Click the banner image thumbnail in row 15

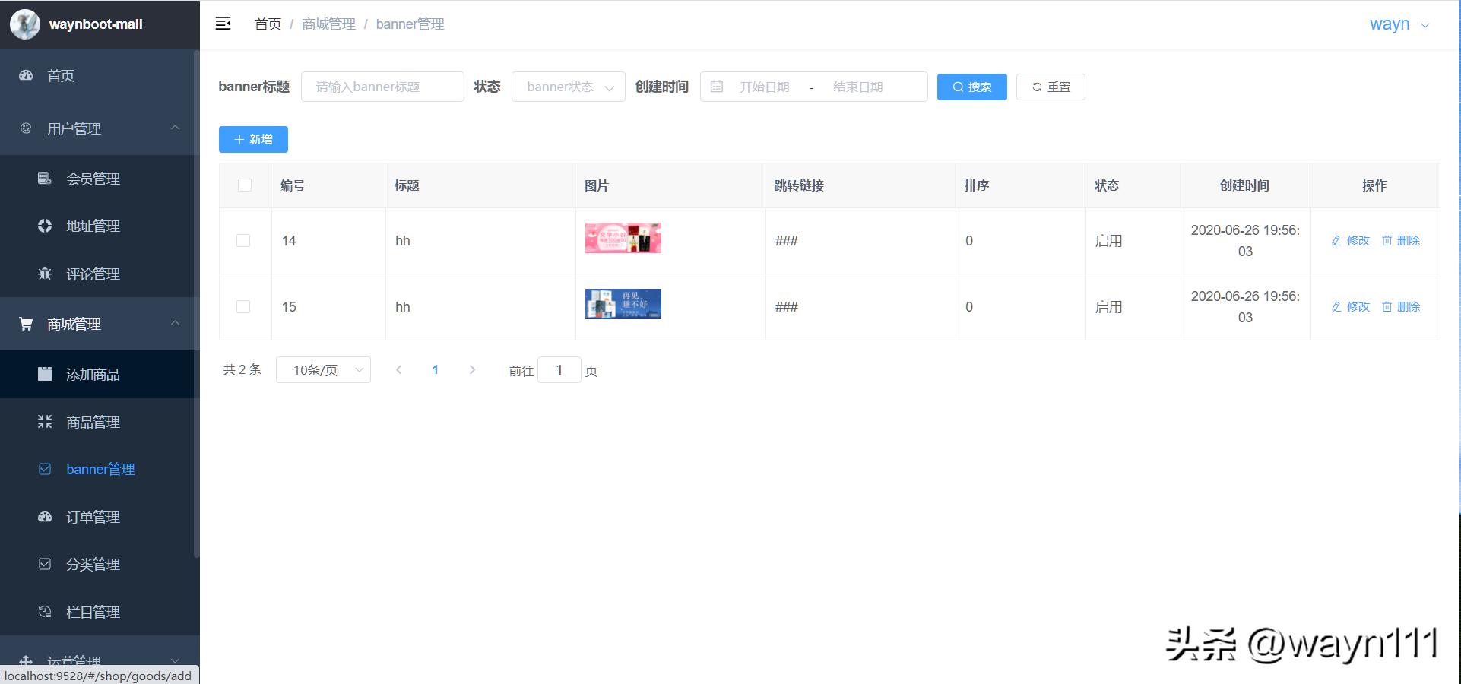click(x=623, y=303)
